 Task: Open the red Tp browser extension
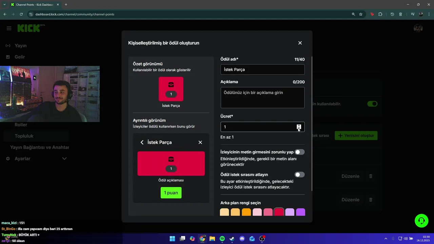point(372,14)
